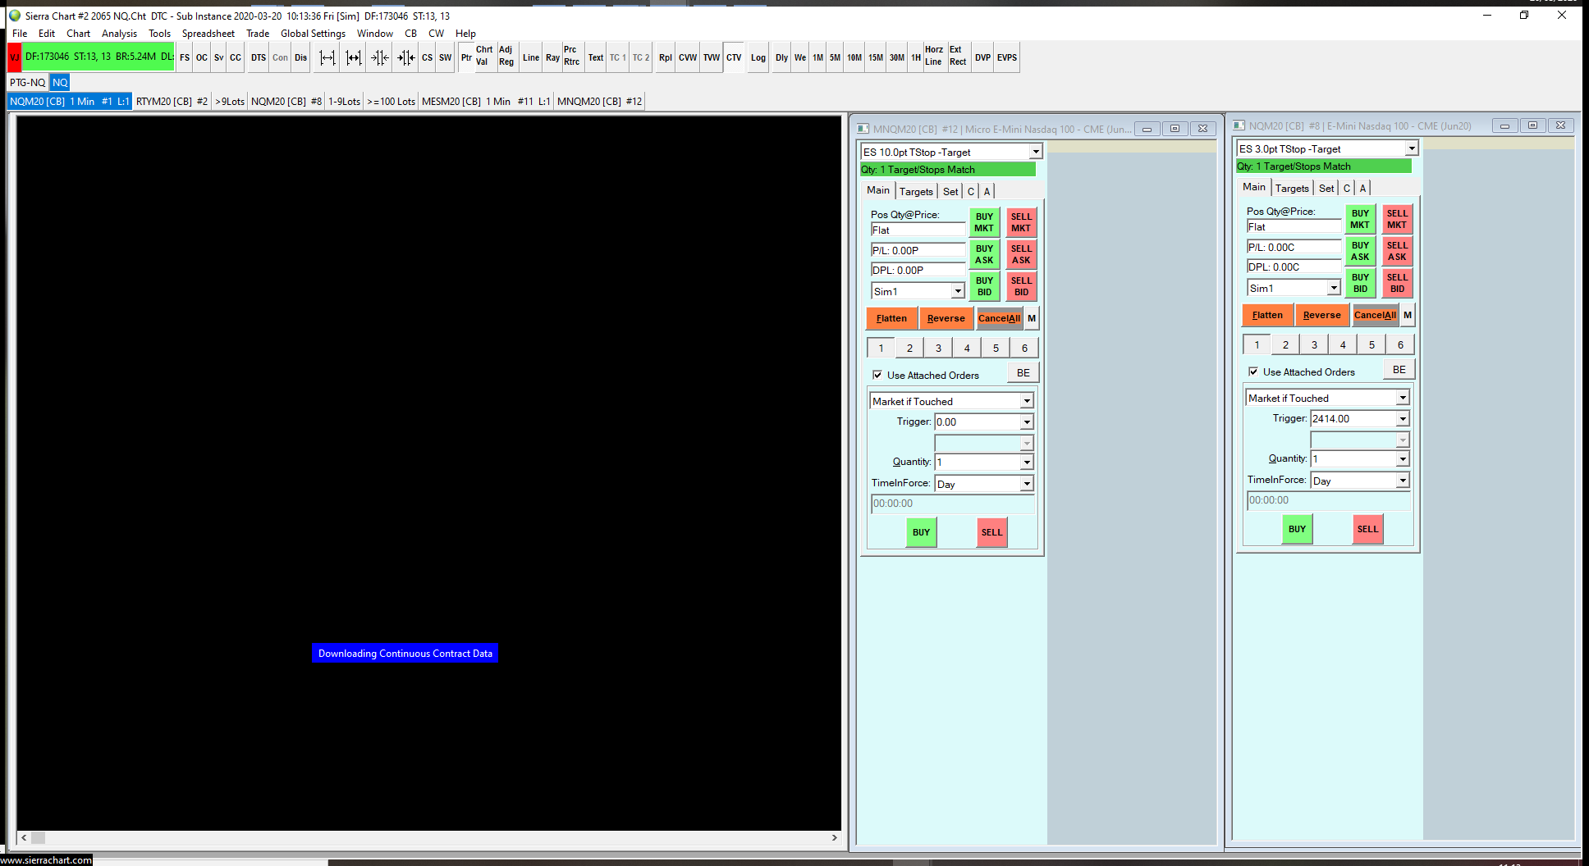This screenshot has height=866, width=1589.
Task: Click the Sv save toolbar button
Action: click(x=219, y=57)
